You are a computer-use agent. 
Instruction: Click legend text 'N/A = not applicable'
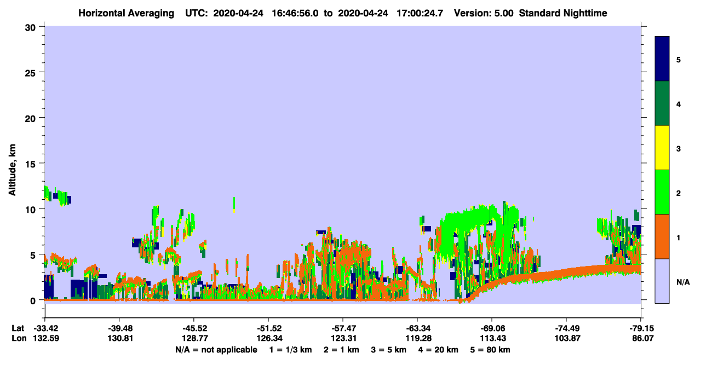point(216,350)
